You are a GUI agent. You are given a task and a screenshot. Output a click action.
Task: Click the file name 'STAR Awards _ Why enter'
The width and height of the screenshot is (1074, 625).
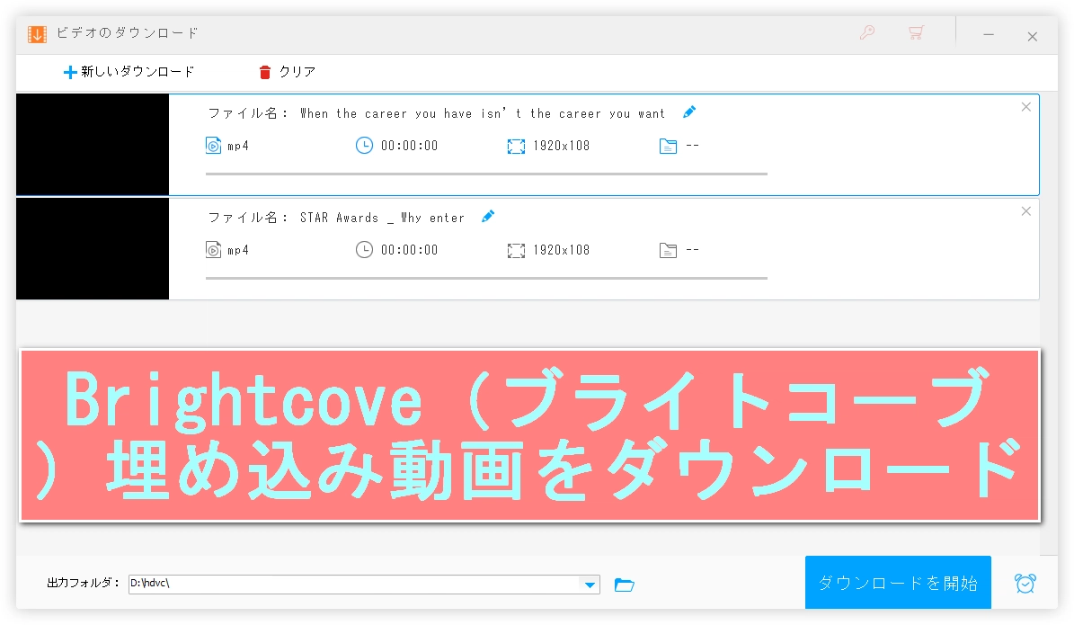(382, 218)
